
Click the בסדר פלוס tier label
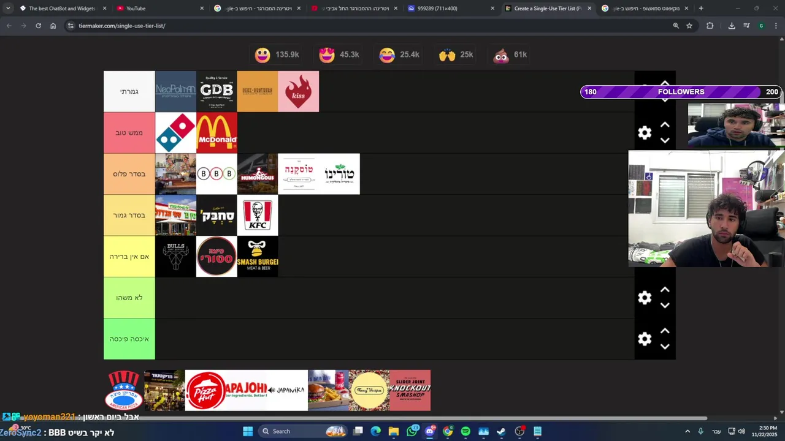click(129, 174)
